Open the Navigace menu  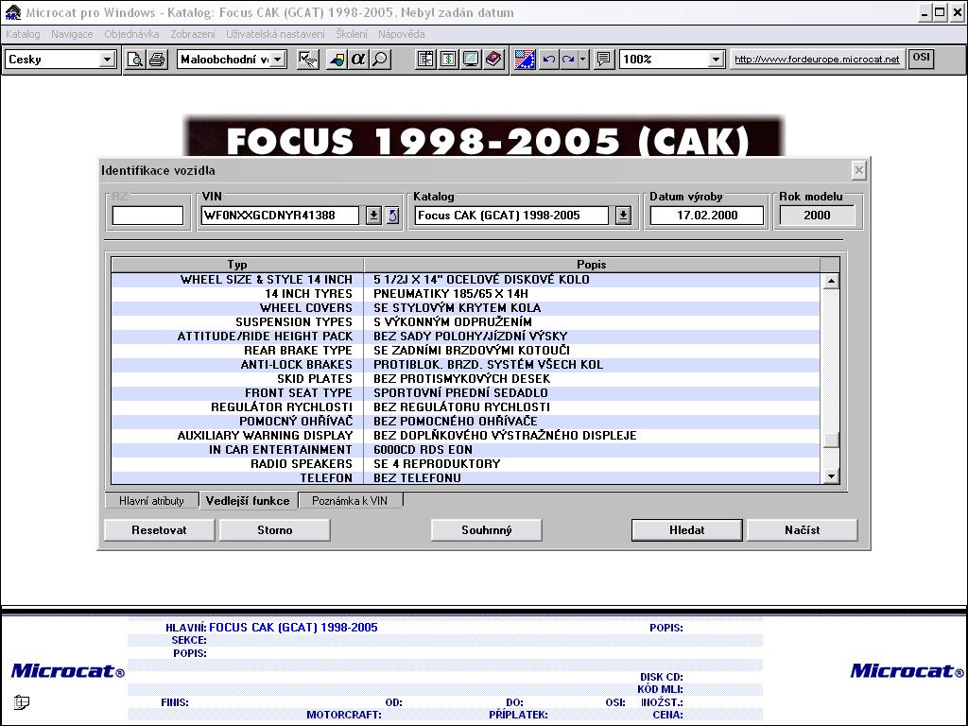tap(72, 34)
